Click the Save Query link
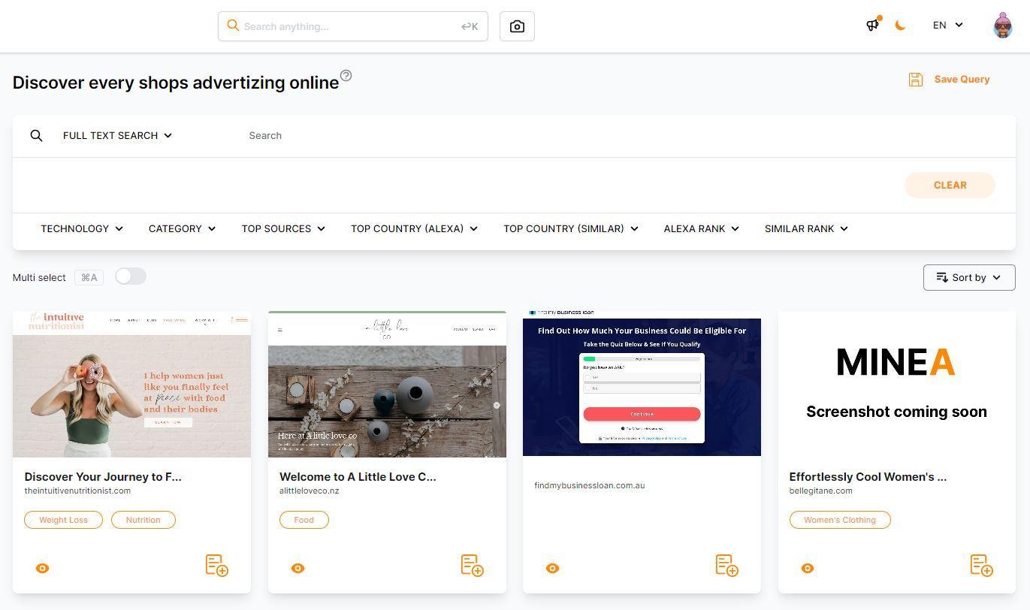 point(962,80)
